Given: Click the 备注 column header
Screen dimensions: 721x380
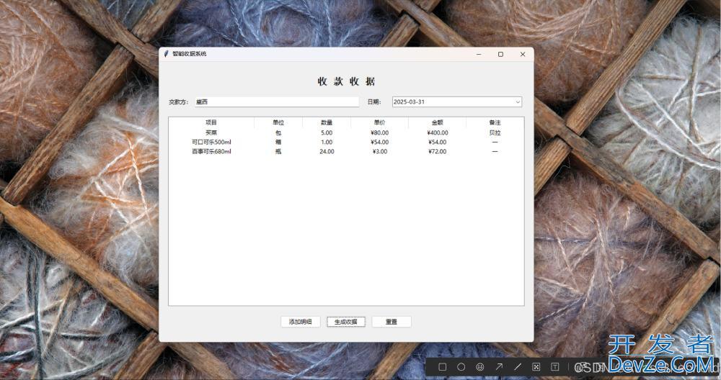Looking at the screenshot, I should click(495, 122).
